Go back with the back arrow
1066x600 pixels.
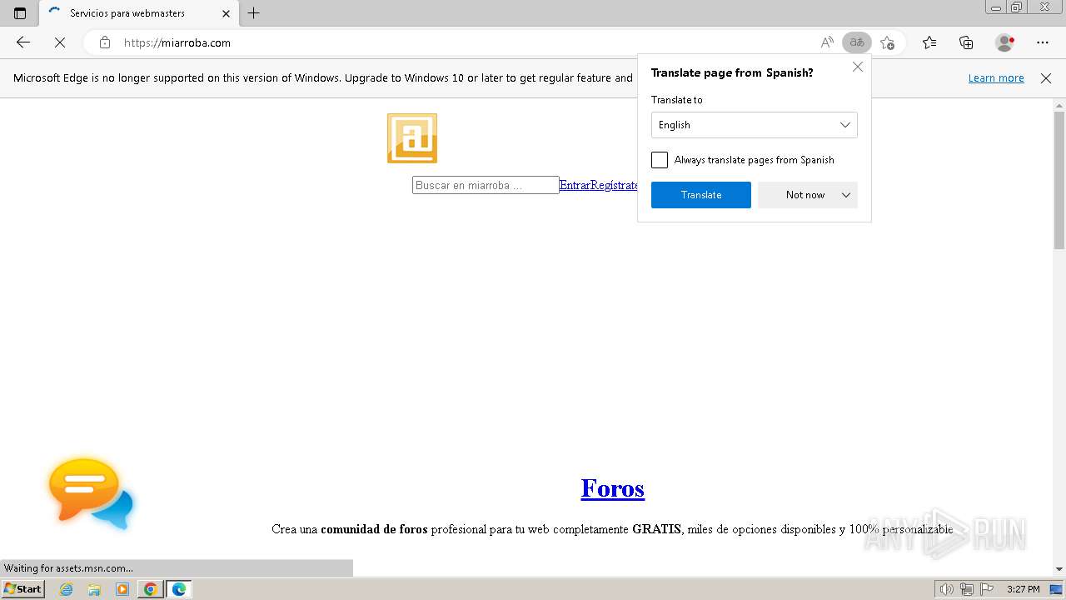pos(23,42)
